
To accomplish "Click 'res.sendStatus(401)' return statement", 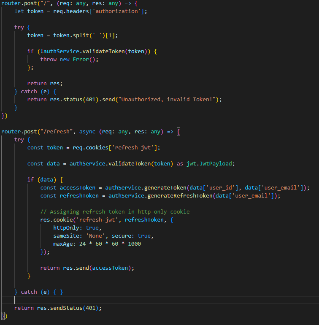I will [x=58, y=308].
